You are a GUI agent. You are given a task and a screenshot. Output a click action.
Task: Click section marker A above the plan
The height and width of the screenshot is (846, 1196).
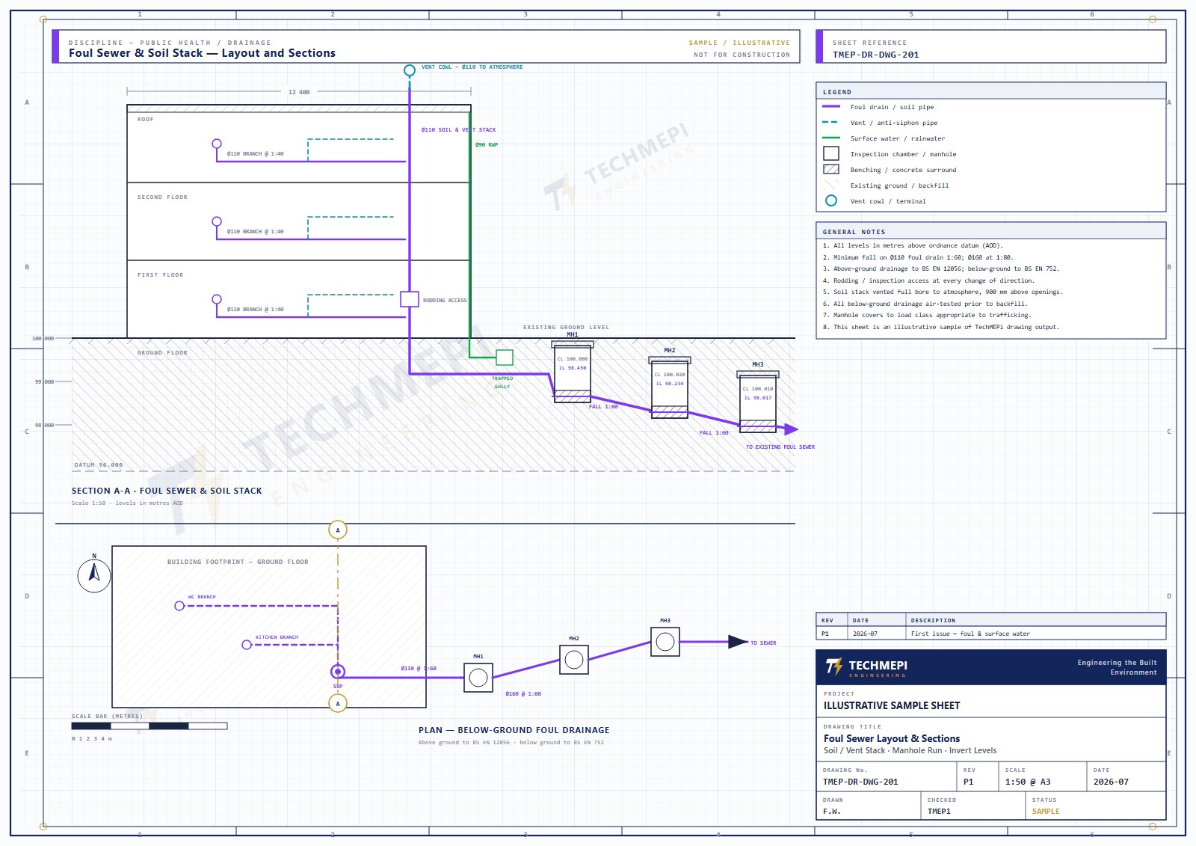338,530
